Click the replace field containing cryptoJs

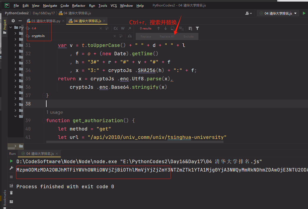click(72, 36)
